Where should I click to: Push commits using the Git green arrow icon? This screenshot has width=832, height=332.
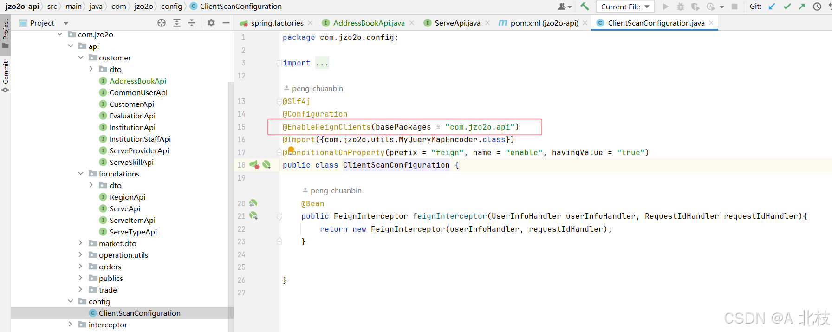coord(802,7)
